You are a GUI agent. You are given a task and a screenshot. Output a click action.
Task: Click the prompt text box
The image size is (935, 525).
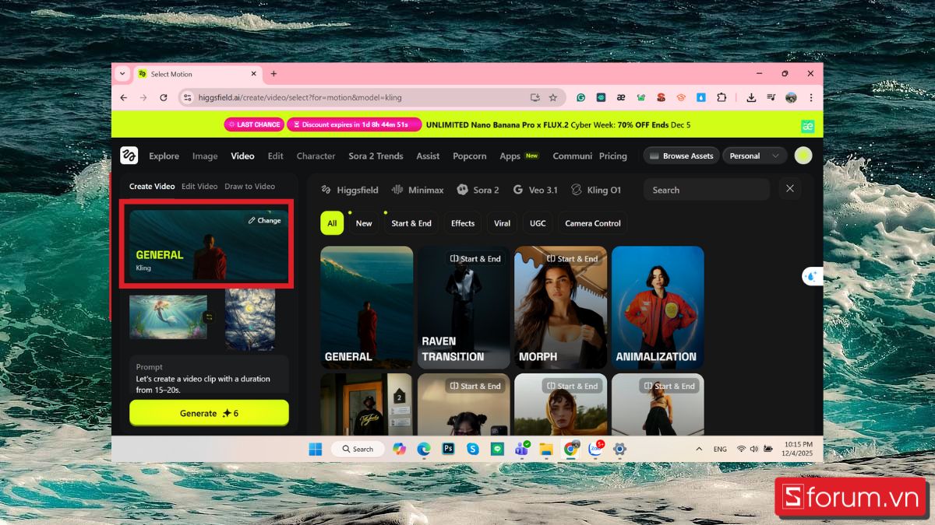[x=209, y=379]
